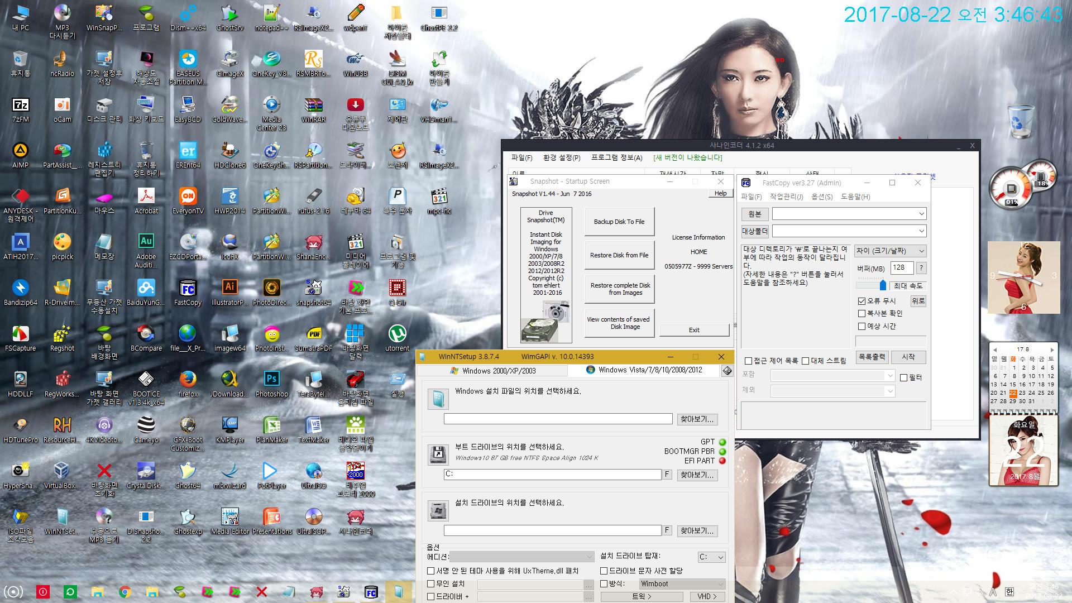This screenshot has width=1072, height=603.
Task: Open 프로그램 정보(A) menu in 샤나인코더
Action: coord(616,158)
